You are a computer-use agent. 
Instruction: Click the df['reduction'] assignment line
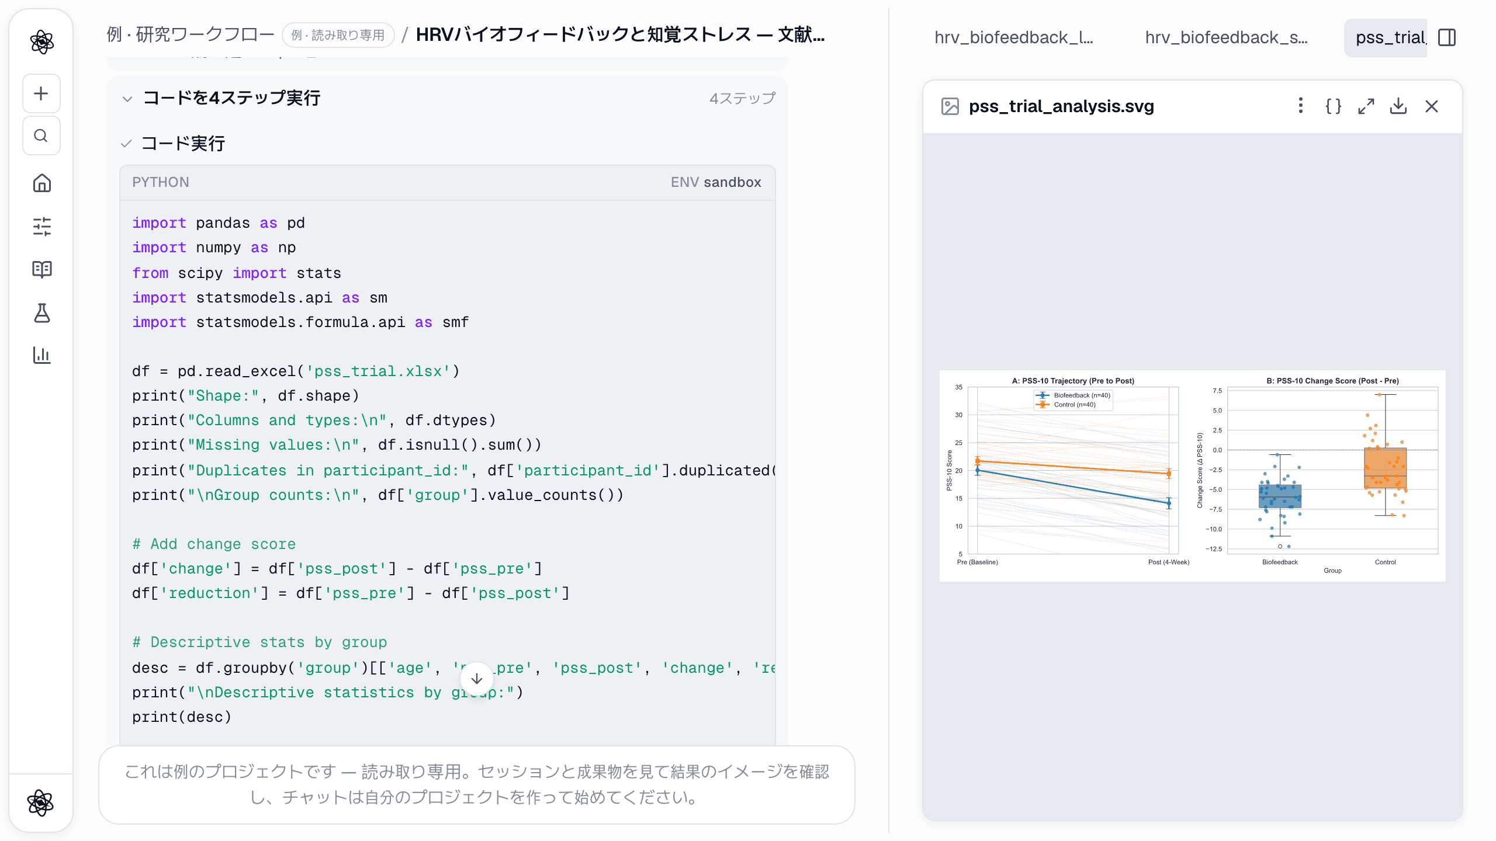pyautogui.click(x=351, y=593)
